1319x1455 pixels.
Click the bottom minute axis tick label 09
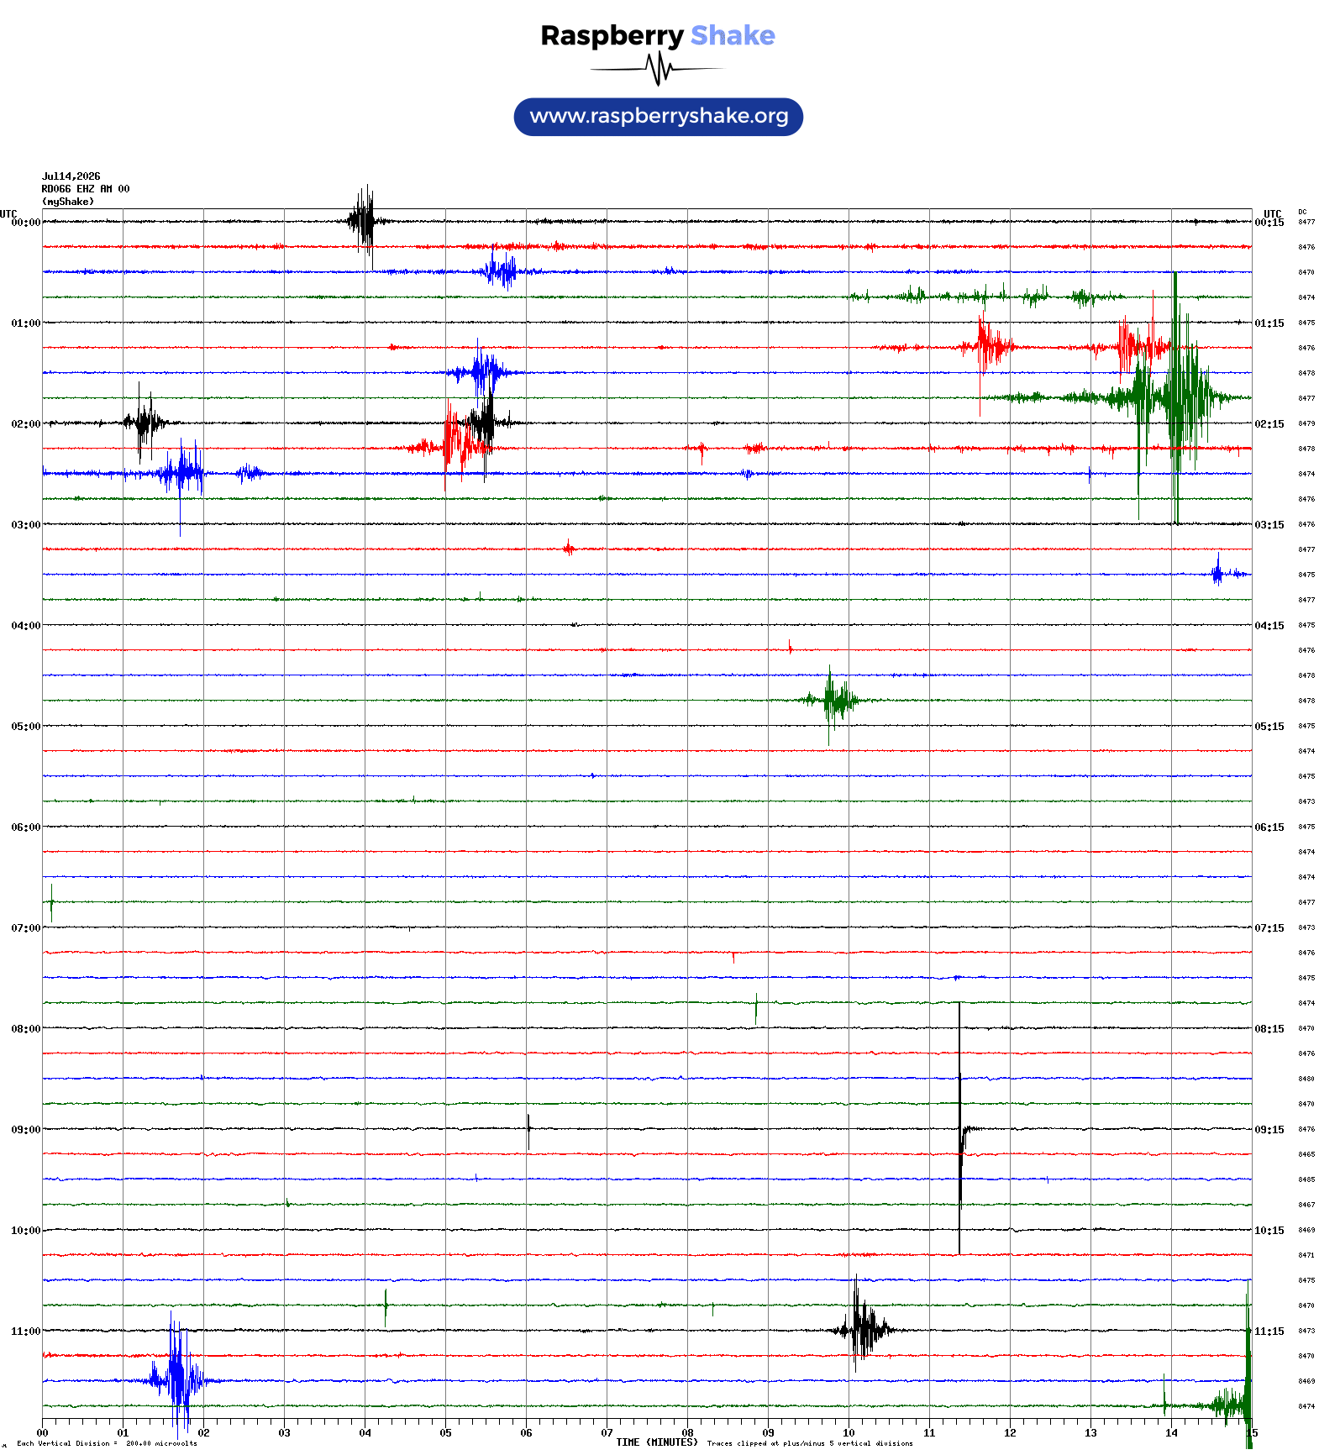pos(768,1433)
